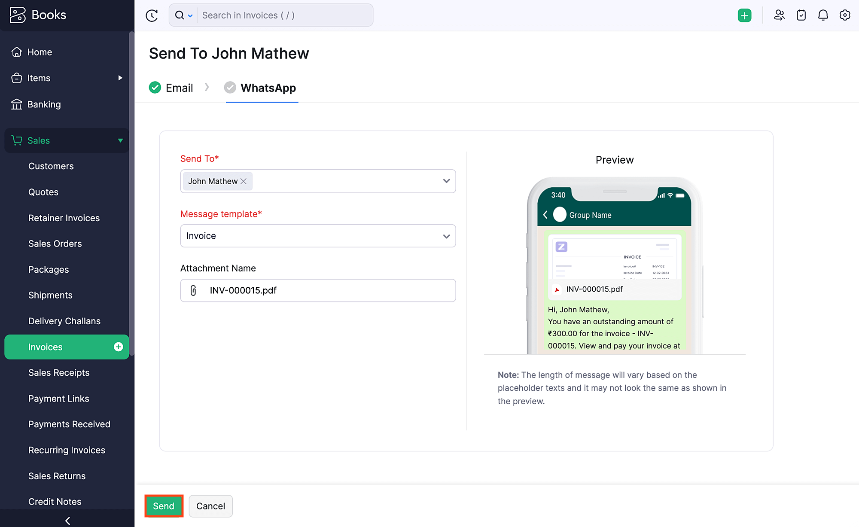Viewport: 859px width, 527px height.
Task: Open the recent activities history icon
Action: (152, 15)
